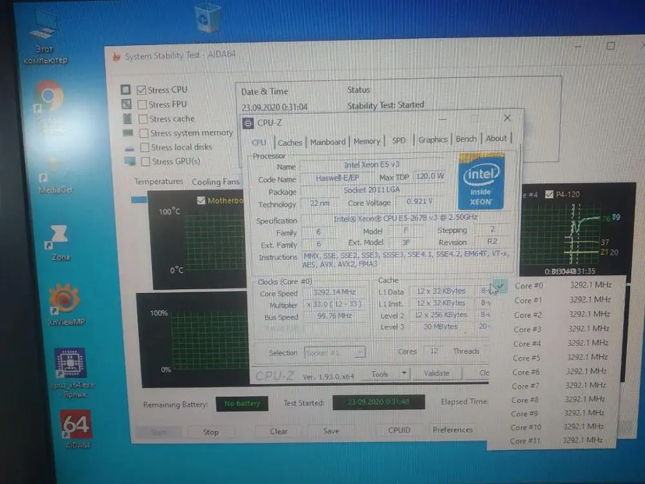Open the Cooling Fans tab in AIDA64
Image resolution: width=645 pixels, height=484 pixels.
(215, 181)
